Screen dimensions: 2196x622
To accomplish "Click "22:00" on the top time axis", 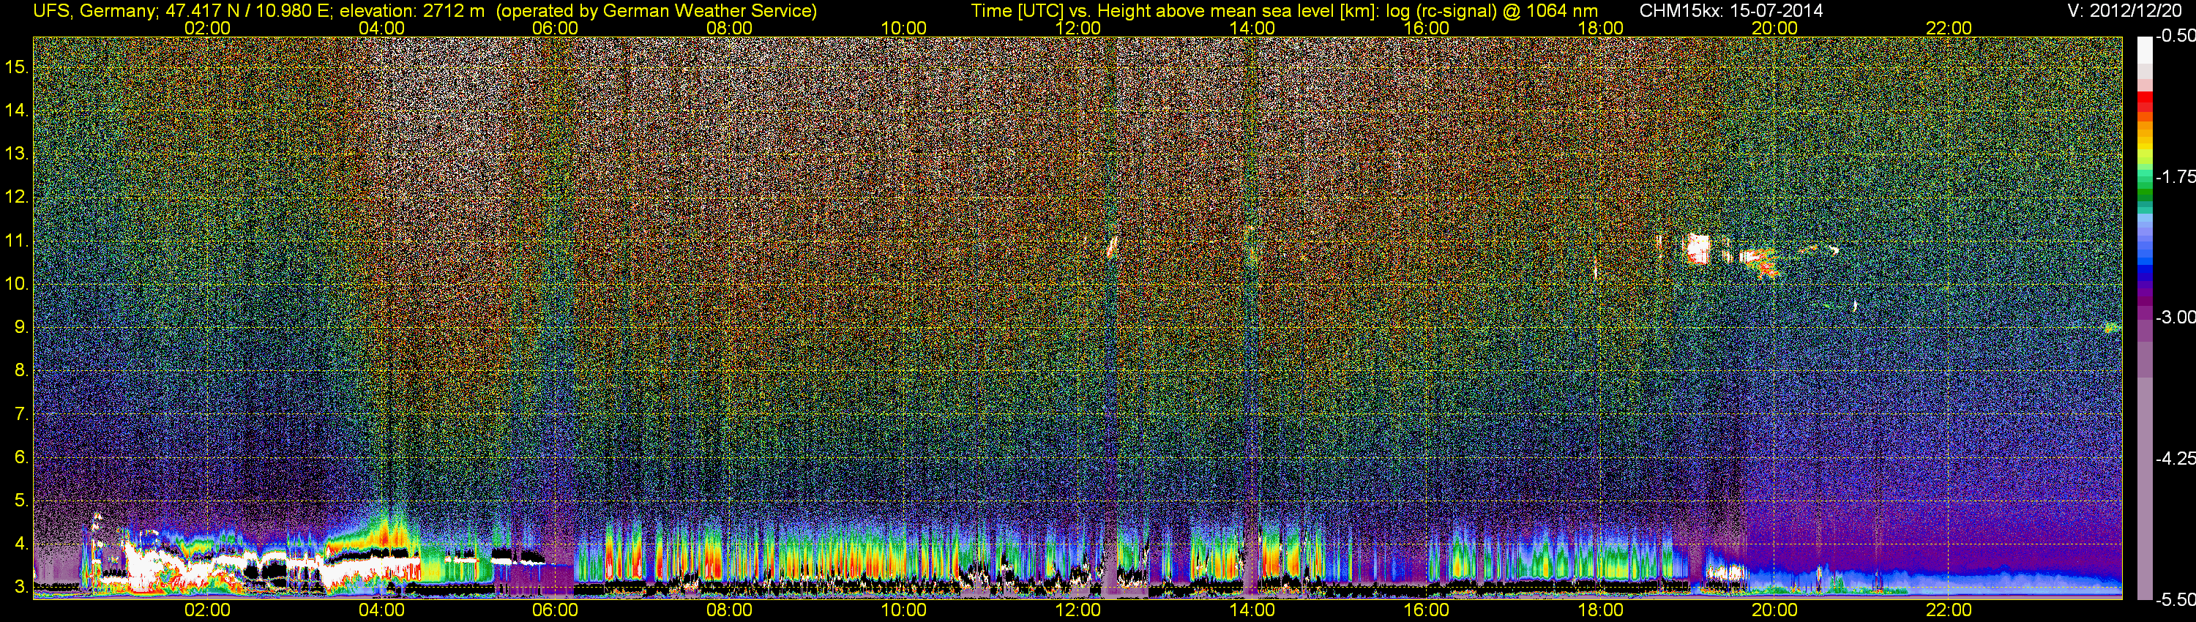I will point(1949,28).
